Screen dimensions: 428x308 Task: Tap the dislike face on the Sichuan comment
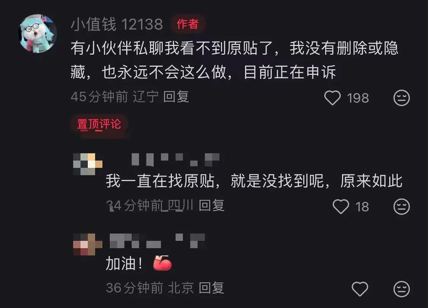click(x=401, y=206)
